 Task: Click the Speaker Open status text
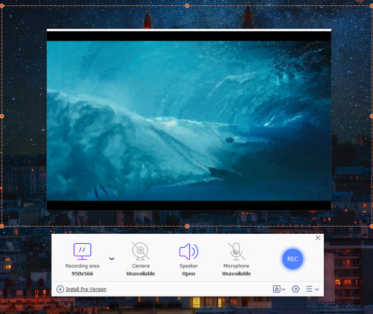tap(188, 274)
